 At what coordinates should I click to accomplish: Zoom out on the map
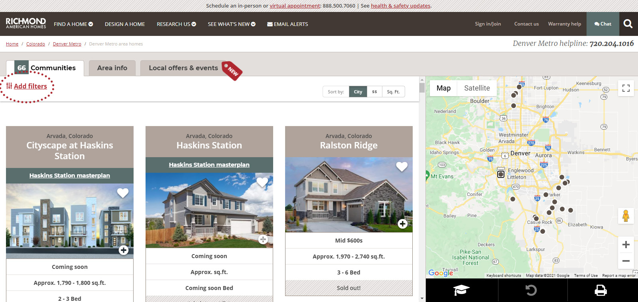[x=626, y=261]
